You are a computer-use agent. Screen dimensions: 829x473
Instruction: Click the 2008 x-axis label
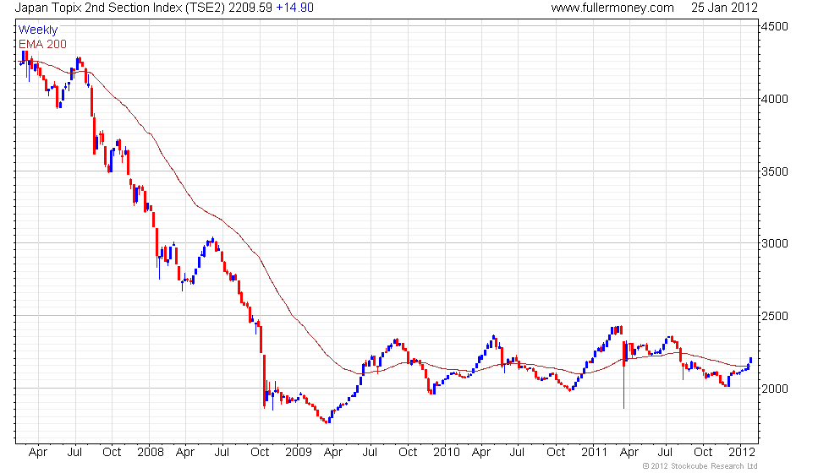151,453
